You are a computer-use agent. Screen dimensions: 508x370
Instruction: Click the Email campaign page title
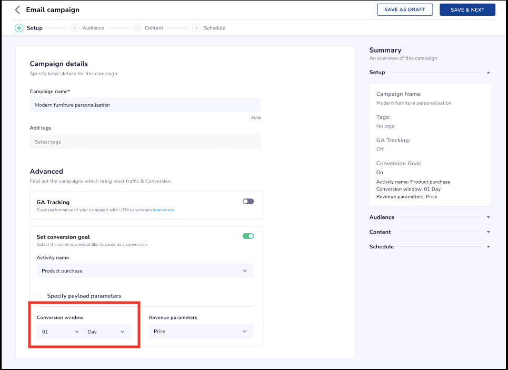point(53,9)
